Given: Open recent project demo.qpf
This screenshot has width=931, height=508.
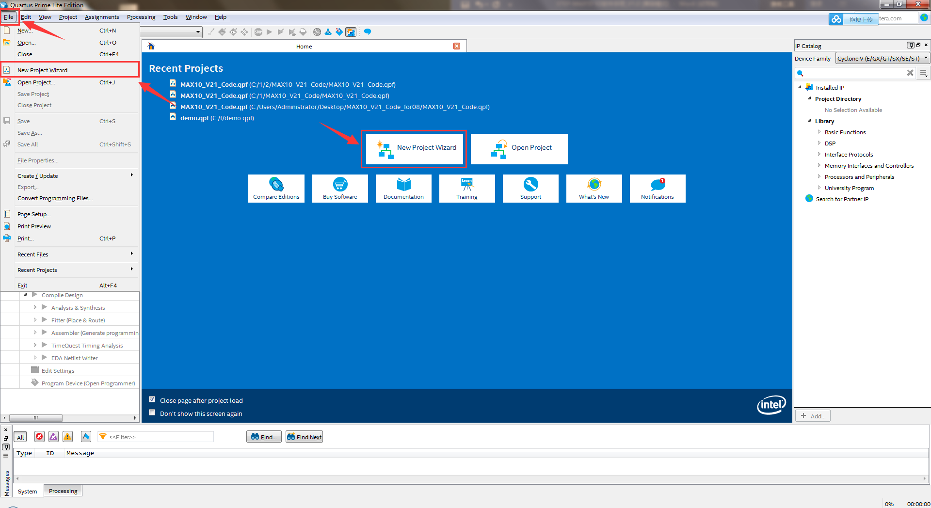Looking at the screenshot, I should tap(217, 118).
